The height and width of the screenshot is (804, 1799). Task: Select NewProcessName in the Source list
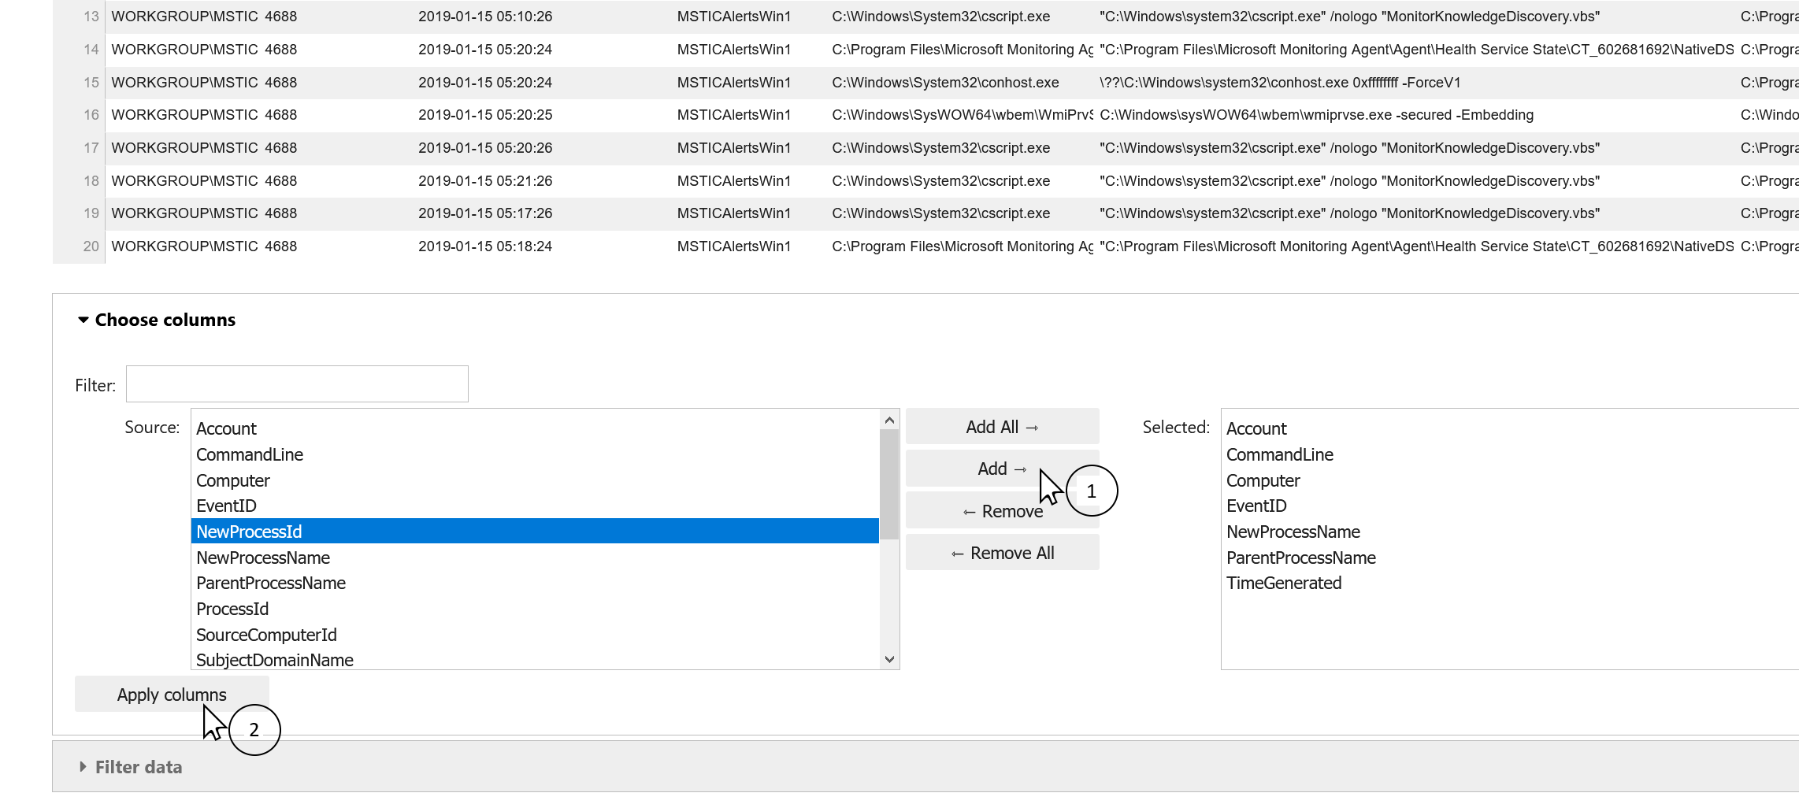[535, 558]
